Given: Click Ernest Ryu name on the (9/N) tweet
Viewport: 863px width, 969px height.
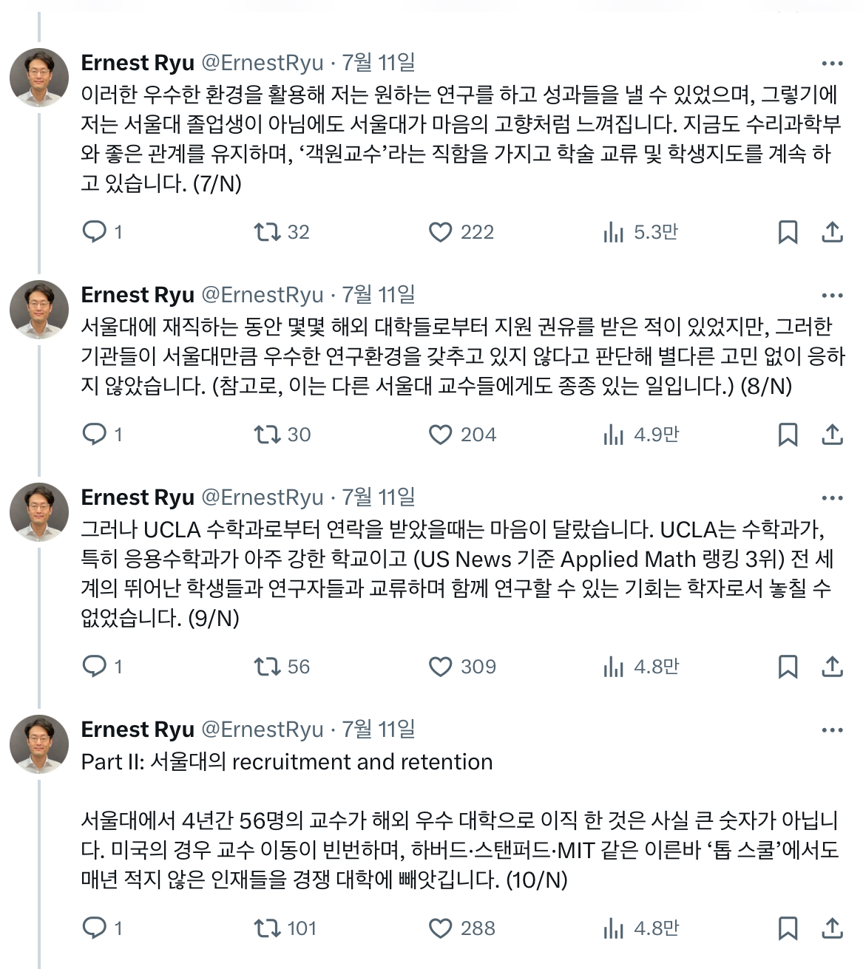Looking at the screenshot, I should click(x=138, y=497).
